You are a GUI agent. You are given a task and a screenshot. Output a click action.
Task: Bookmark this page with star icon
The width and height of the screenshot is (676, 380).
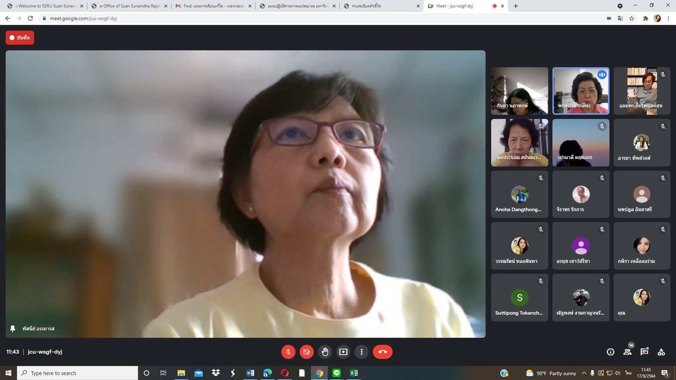[x=632, y=18]
